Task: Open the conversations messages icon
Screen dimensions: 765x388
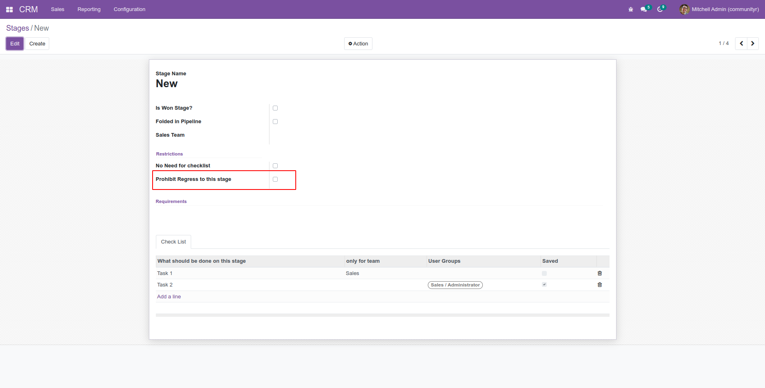Action: 644,9
